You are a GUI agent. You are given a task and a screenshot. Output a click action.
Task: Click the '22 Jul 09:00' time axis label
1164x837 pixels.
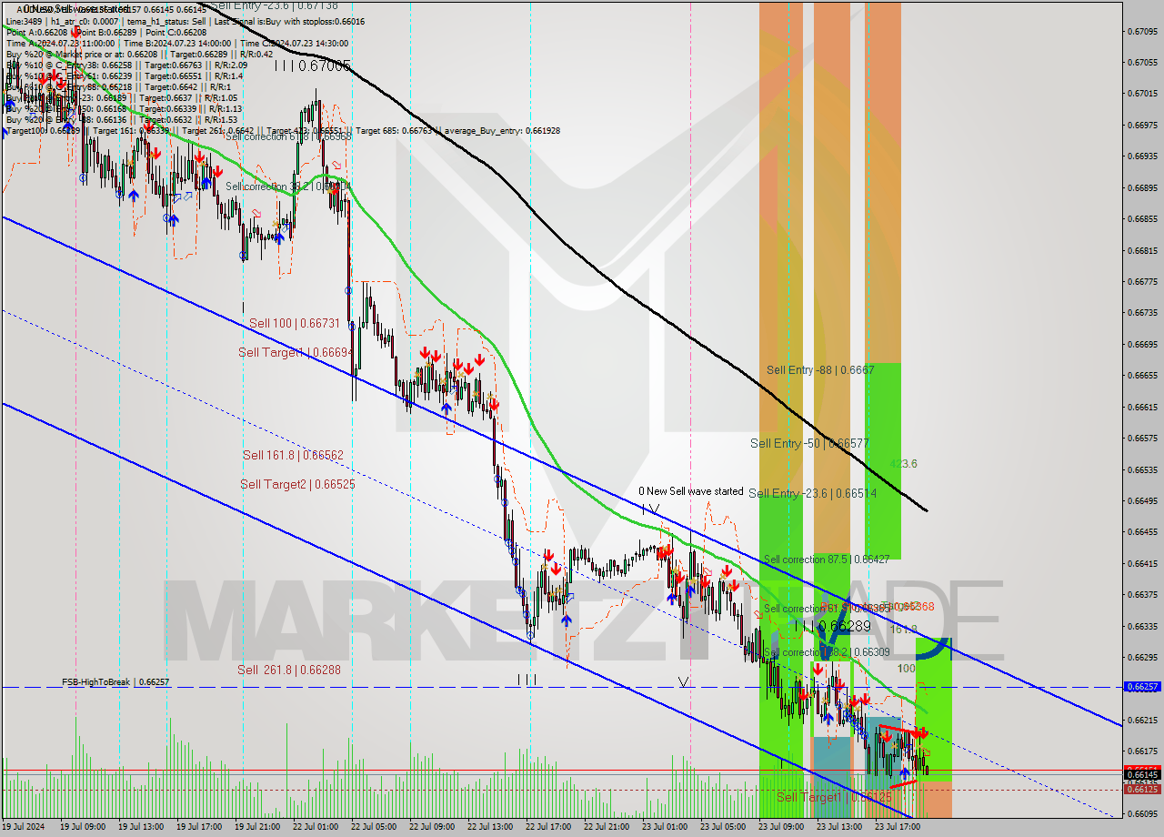(x=432, y=827)
